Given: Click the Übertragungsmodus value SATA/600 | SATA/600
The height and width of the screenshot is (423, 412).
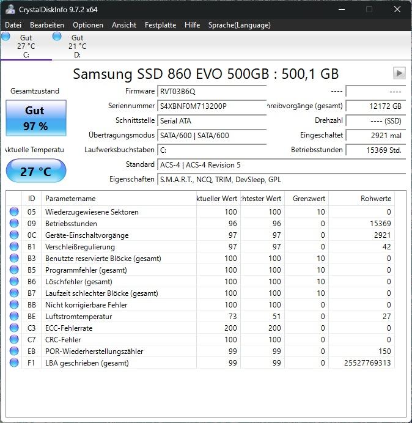Looking at the screenshot, I should click(212, 135).
